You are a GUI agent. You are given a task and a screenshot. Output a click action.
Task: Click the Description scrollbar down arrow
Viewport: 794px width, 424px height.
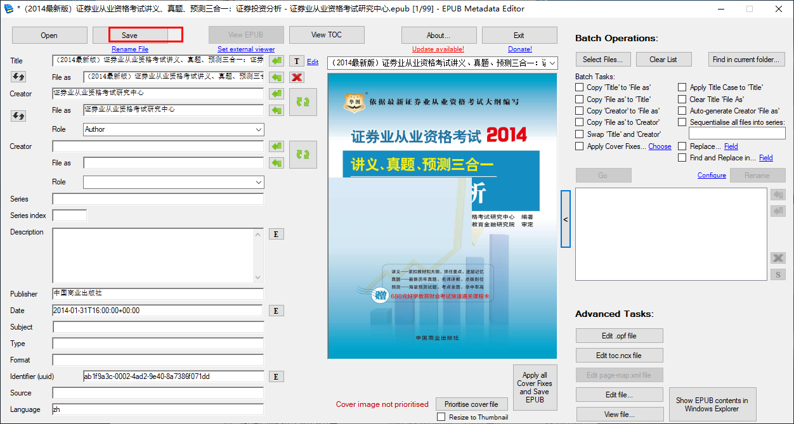pos(257,278)
